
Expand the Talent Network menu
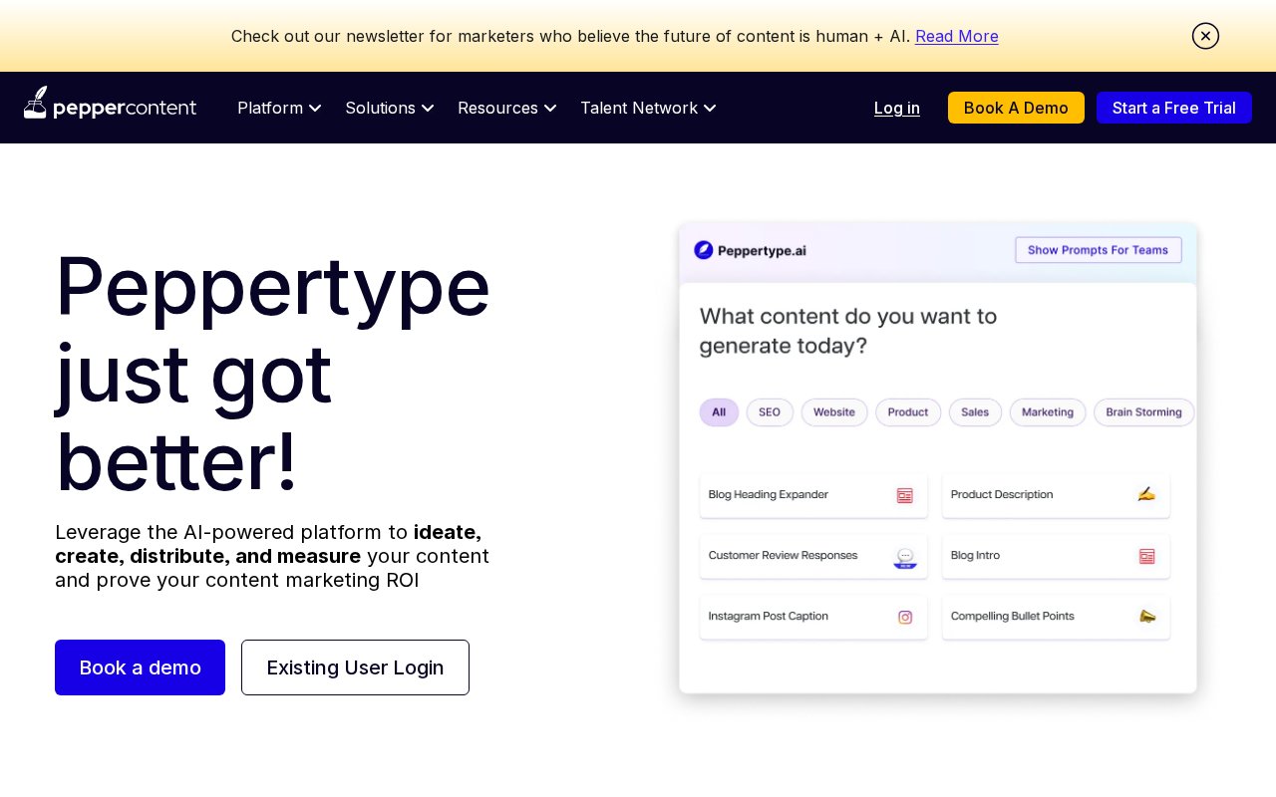point(648,108)
